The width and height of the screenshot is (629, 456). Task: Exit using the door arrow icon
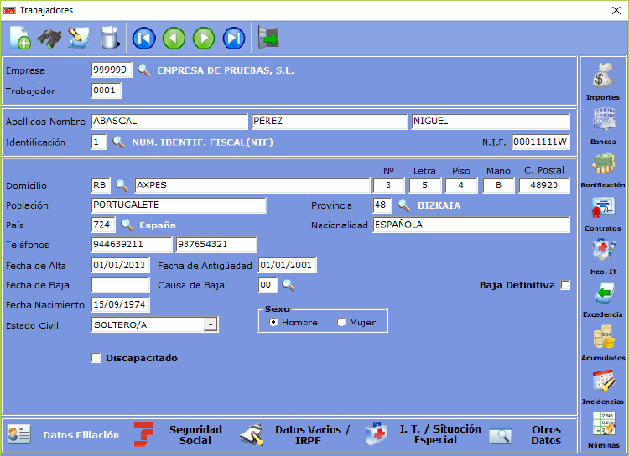click(x=268, y=38)
